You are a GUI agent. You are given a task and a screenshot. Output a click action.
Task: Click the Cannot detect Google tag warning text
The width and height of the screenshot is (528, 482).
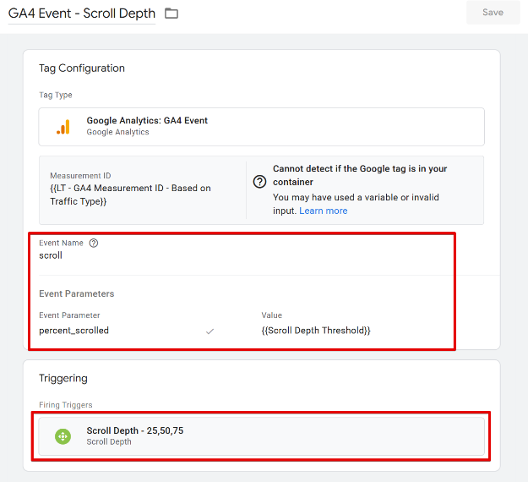(x=360, y=175)
